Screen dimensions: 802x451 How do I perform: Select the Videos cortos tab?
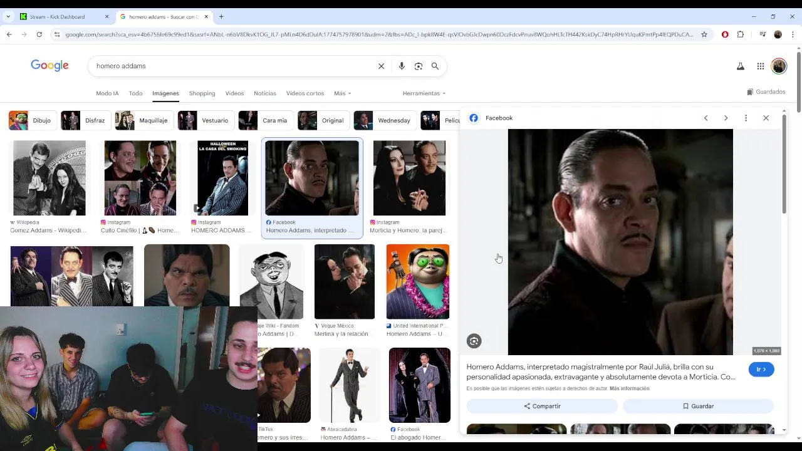tap(305, 93)
